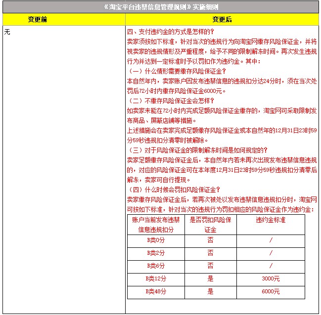Click the B类48分 cell
The height and width of the screenshot is (315, 321).
pos(156,291)
